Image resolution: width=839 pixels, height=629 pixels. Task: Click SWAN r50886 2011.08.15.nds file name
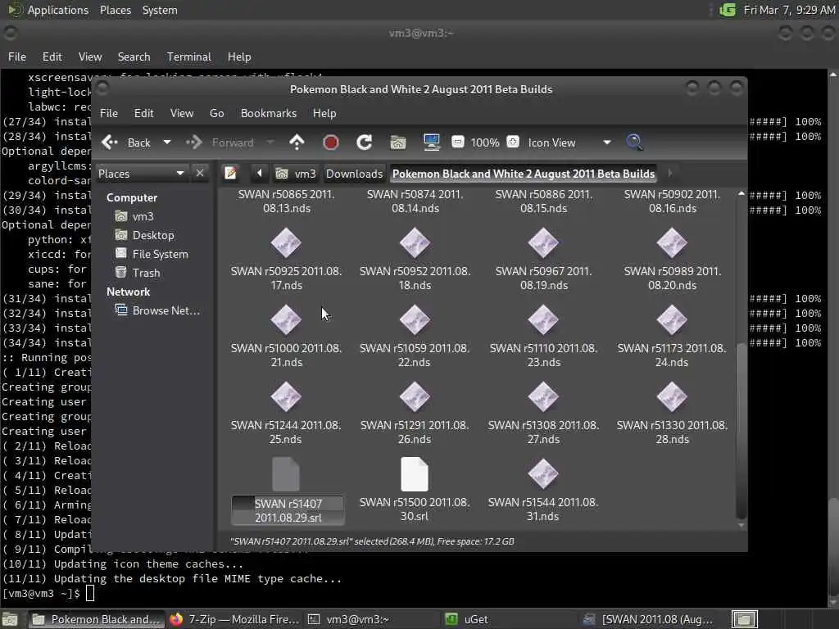click(x=544, y=201)
